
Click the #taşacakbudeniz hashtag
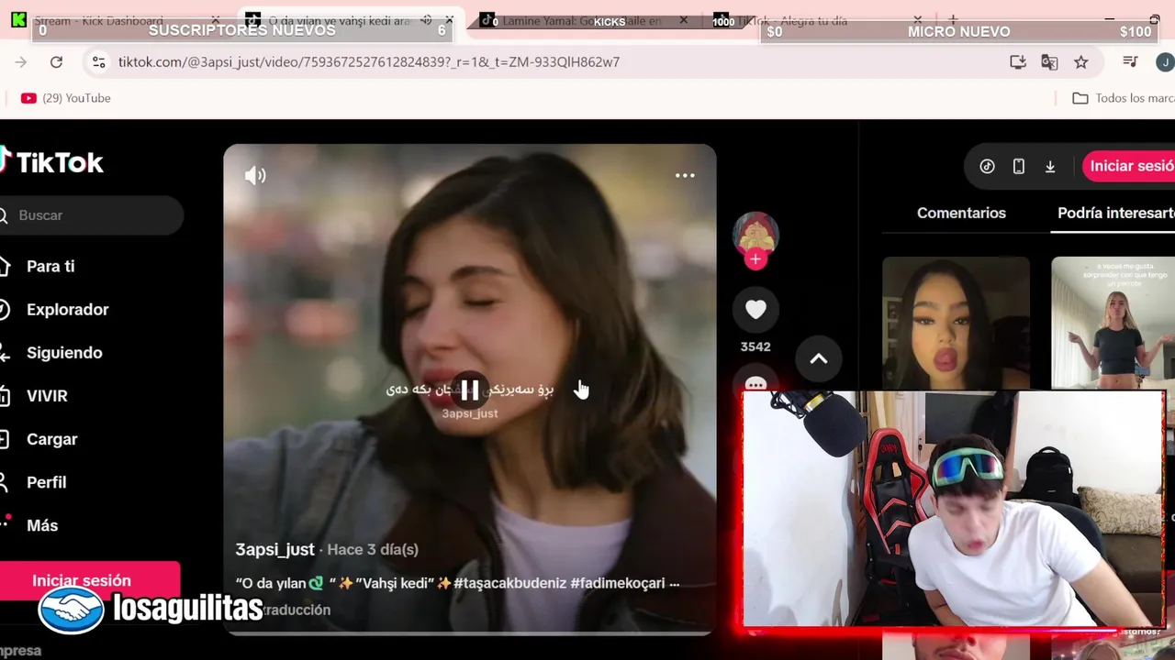point(509,583)
